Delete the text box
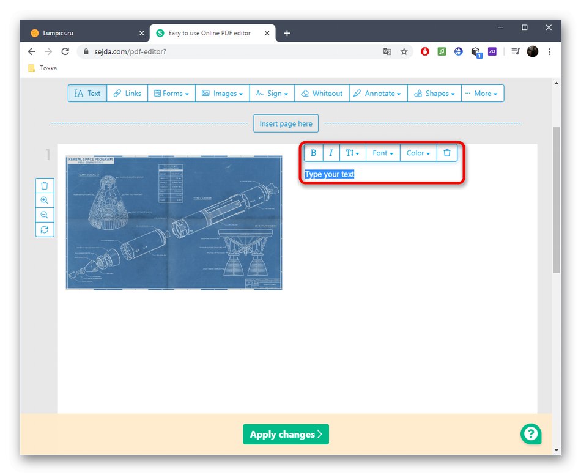 click(x=447, y=153)
